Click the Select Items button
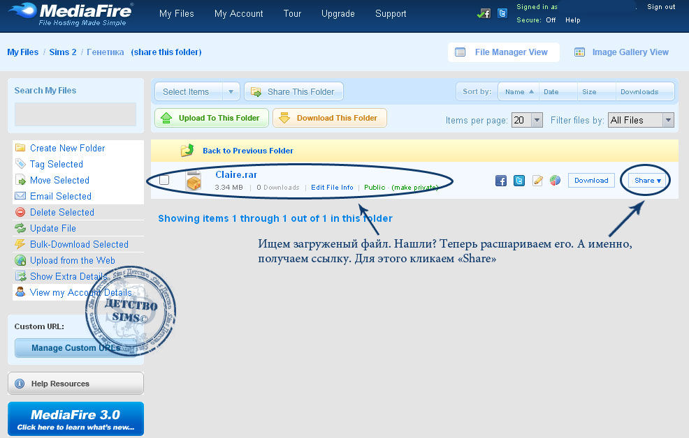The width and height of the screenshot is (689, 438). [x=189, y=91]
